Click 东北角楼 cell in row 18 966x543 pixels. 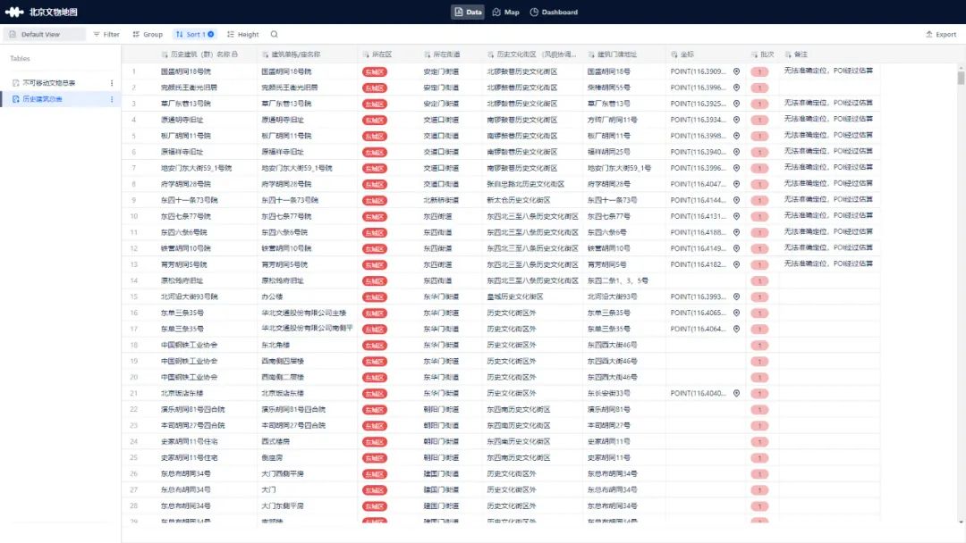point(275,345)
